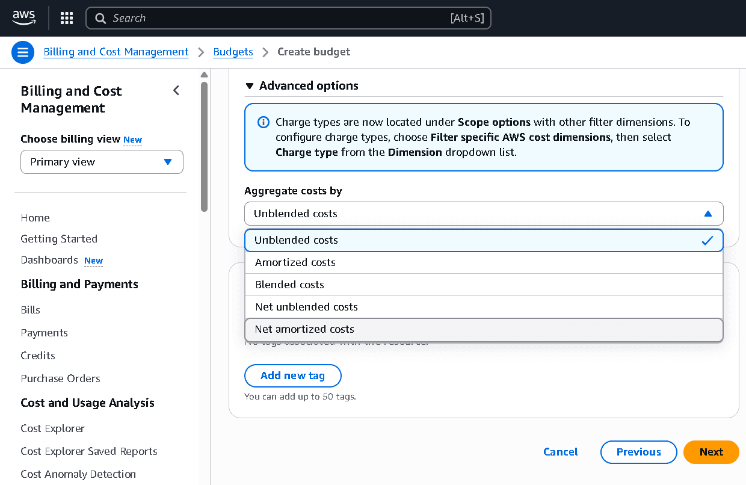Collapse the Advanced options section
Screen dimensions: 746x485
250,86
